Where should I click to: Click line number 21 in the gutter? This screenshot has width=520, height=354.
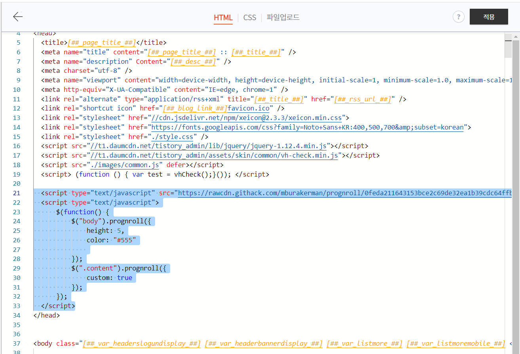pos(16,193)
